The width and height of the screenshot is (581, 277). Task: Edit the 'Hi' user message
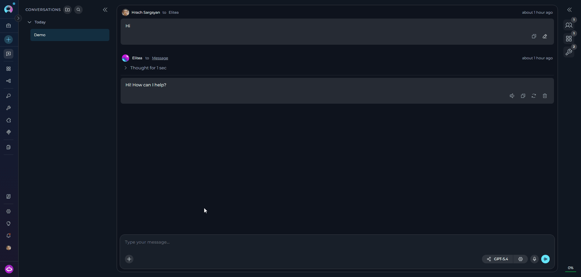[545, 36]
